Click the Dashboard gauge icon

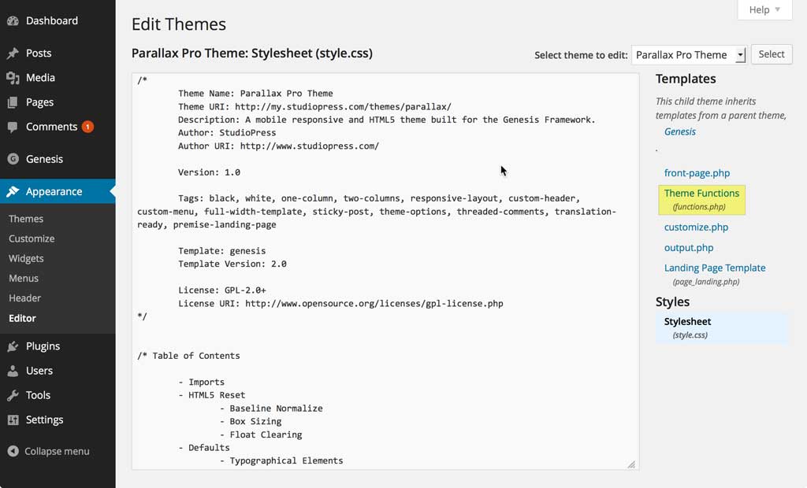click(x=13, y=21)
